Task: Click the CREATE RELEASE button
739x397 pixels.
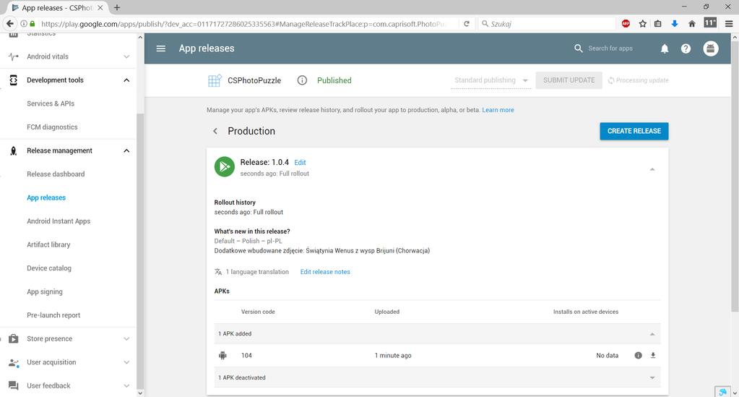Action: [x=634, y=131]
